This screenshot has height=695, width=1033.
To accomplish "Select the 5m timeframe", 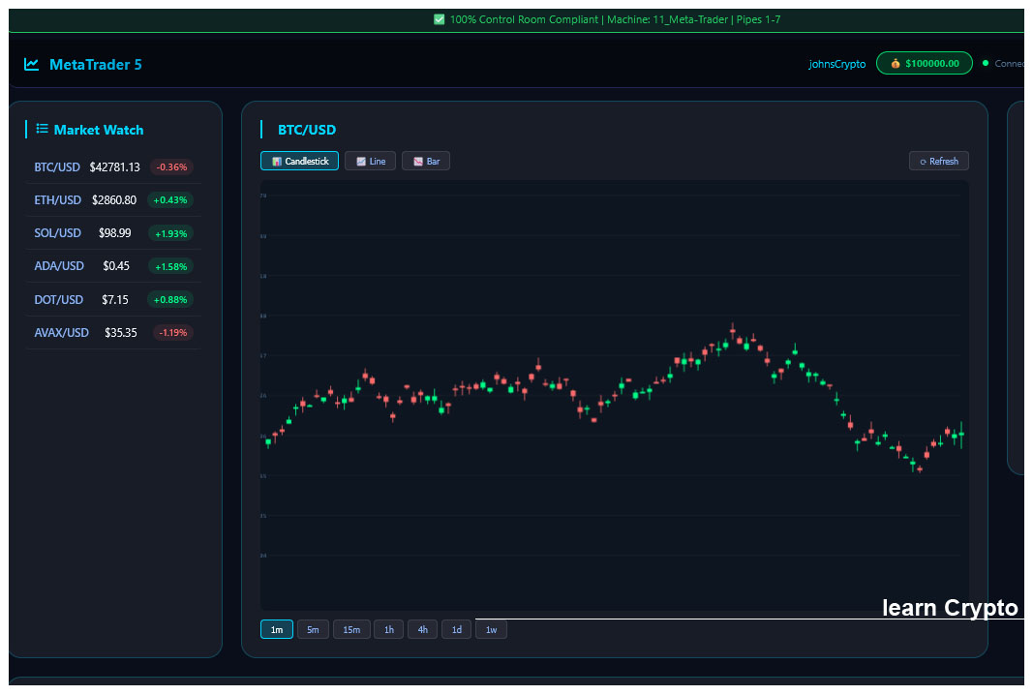I will pos(313,629).
